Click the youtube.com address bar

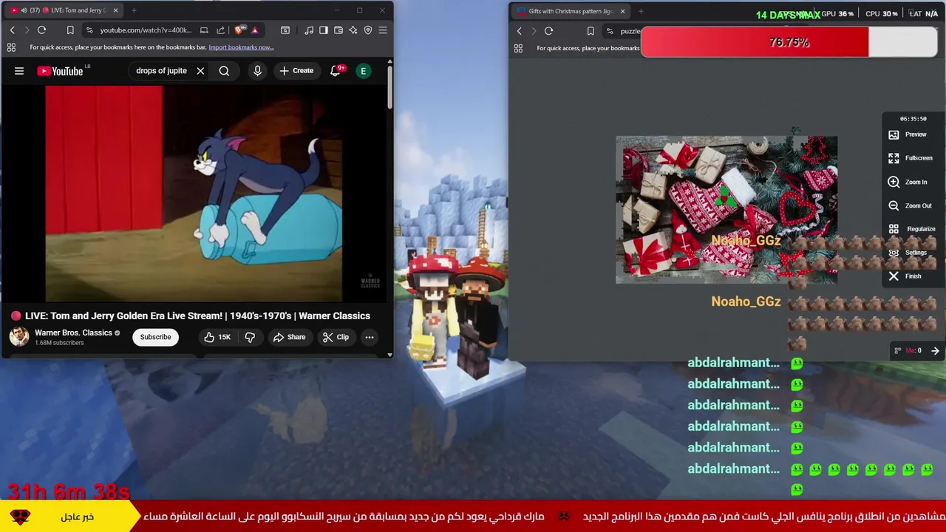point(146,30)
